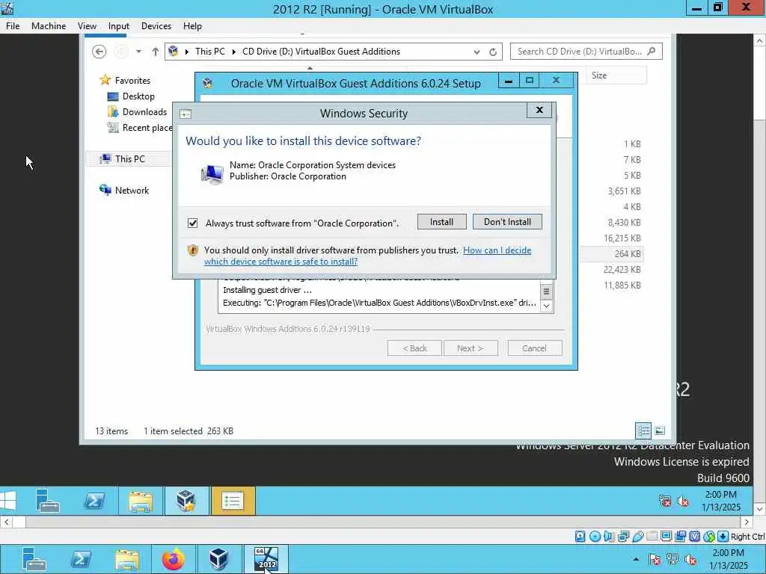
Task: Open the VirtualBox File menu
Action: (x=13, y=26)
